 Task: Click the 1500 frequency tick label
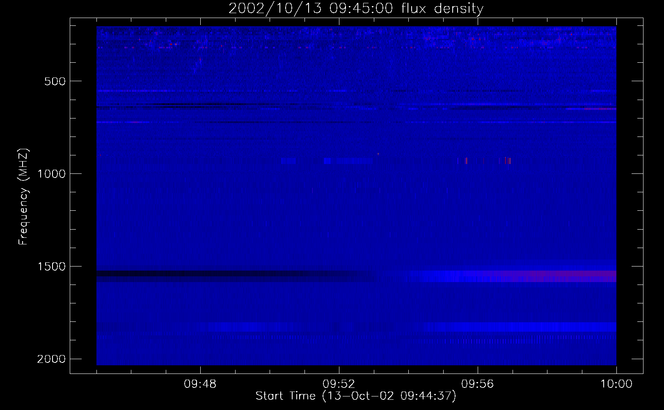tap(51, 266)
